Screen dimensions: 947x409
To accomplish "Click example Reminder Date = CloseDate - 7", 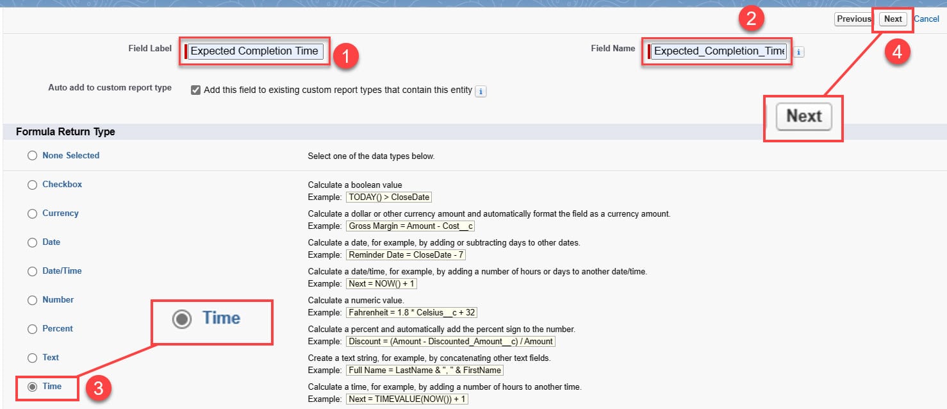I will pyautogui.click(x=406, y=255).
